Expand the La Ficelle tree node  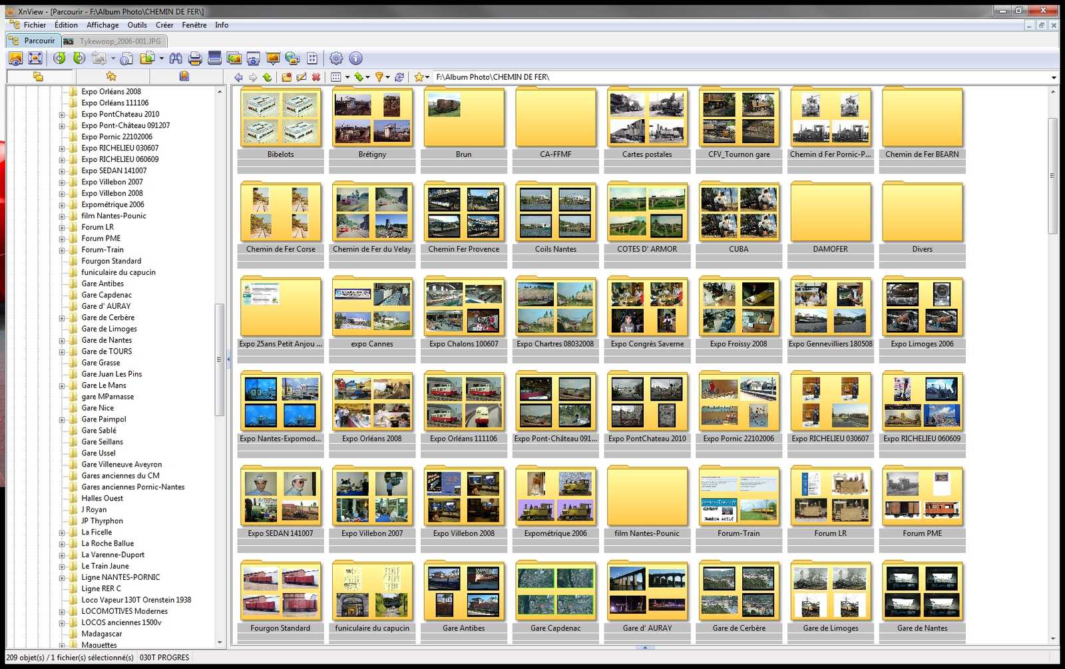coord(62,533)
